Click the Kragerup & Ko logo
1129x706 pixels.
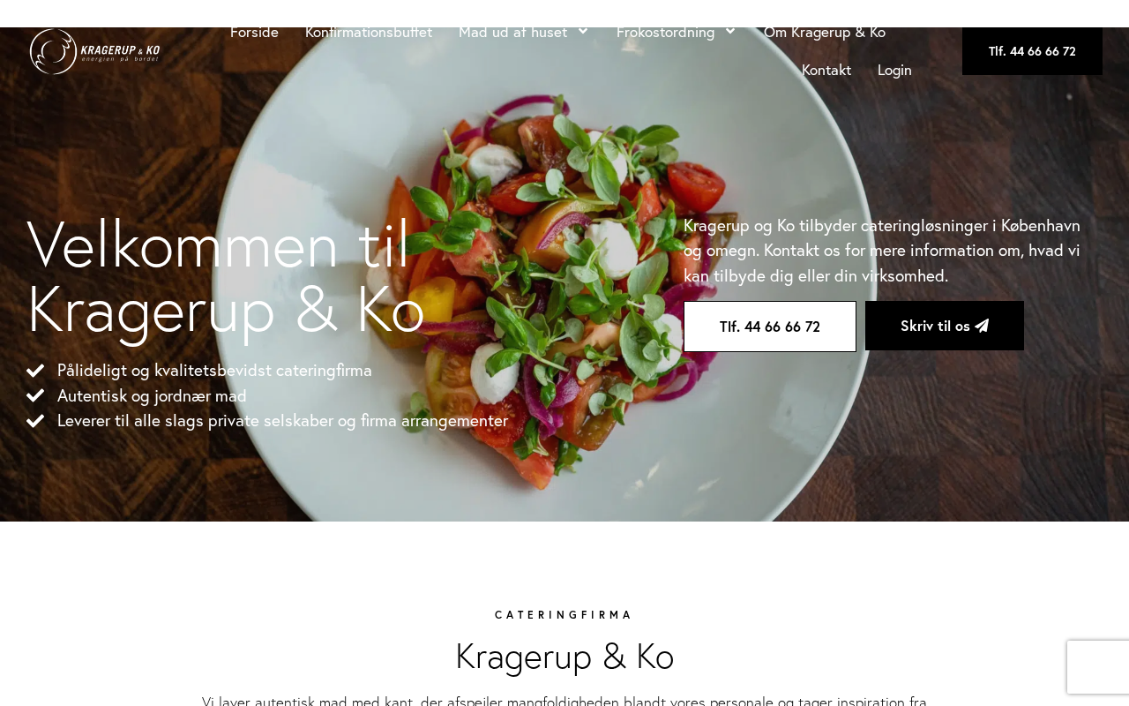point(94,51)
